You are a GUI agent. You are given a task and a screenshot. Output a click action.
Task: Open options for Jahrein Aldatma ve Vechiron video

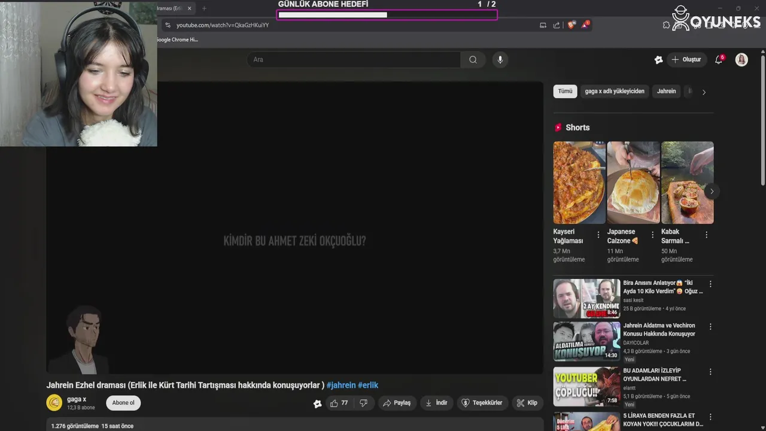tap(710, 327)
